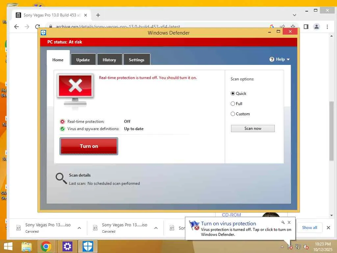Open Chrome's tab search chevron

click(x=295, y=15)
